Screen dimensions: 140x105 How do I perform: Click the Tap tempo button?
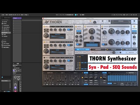[x=7, y=15]
